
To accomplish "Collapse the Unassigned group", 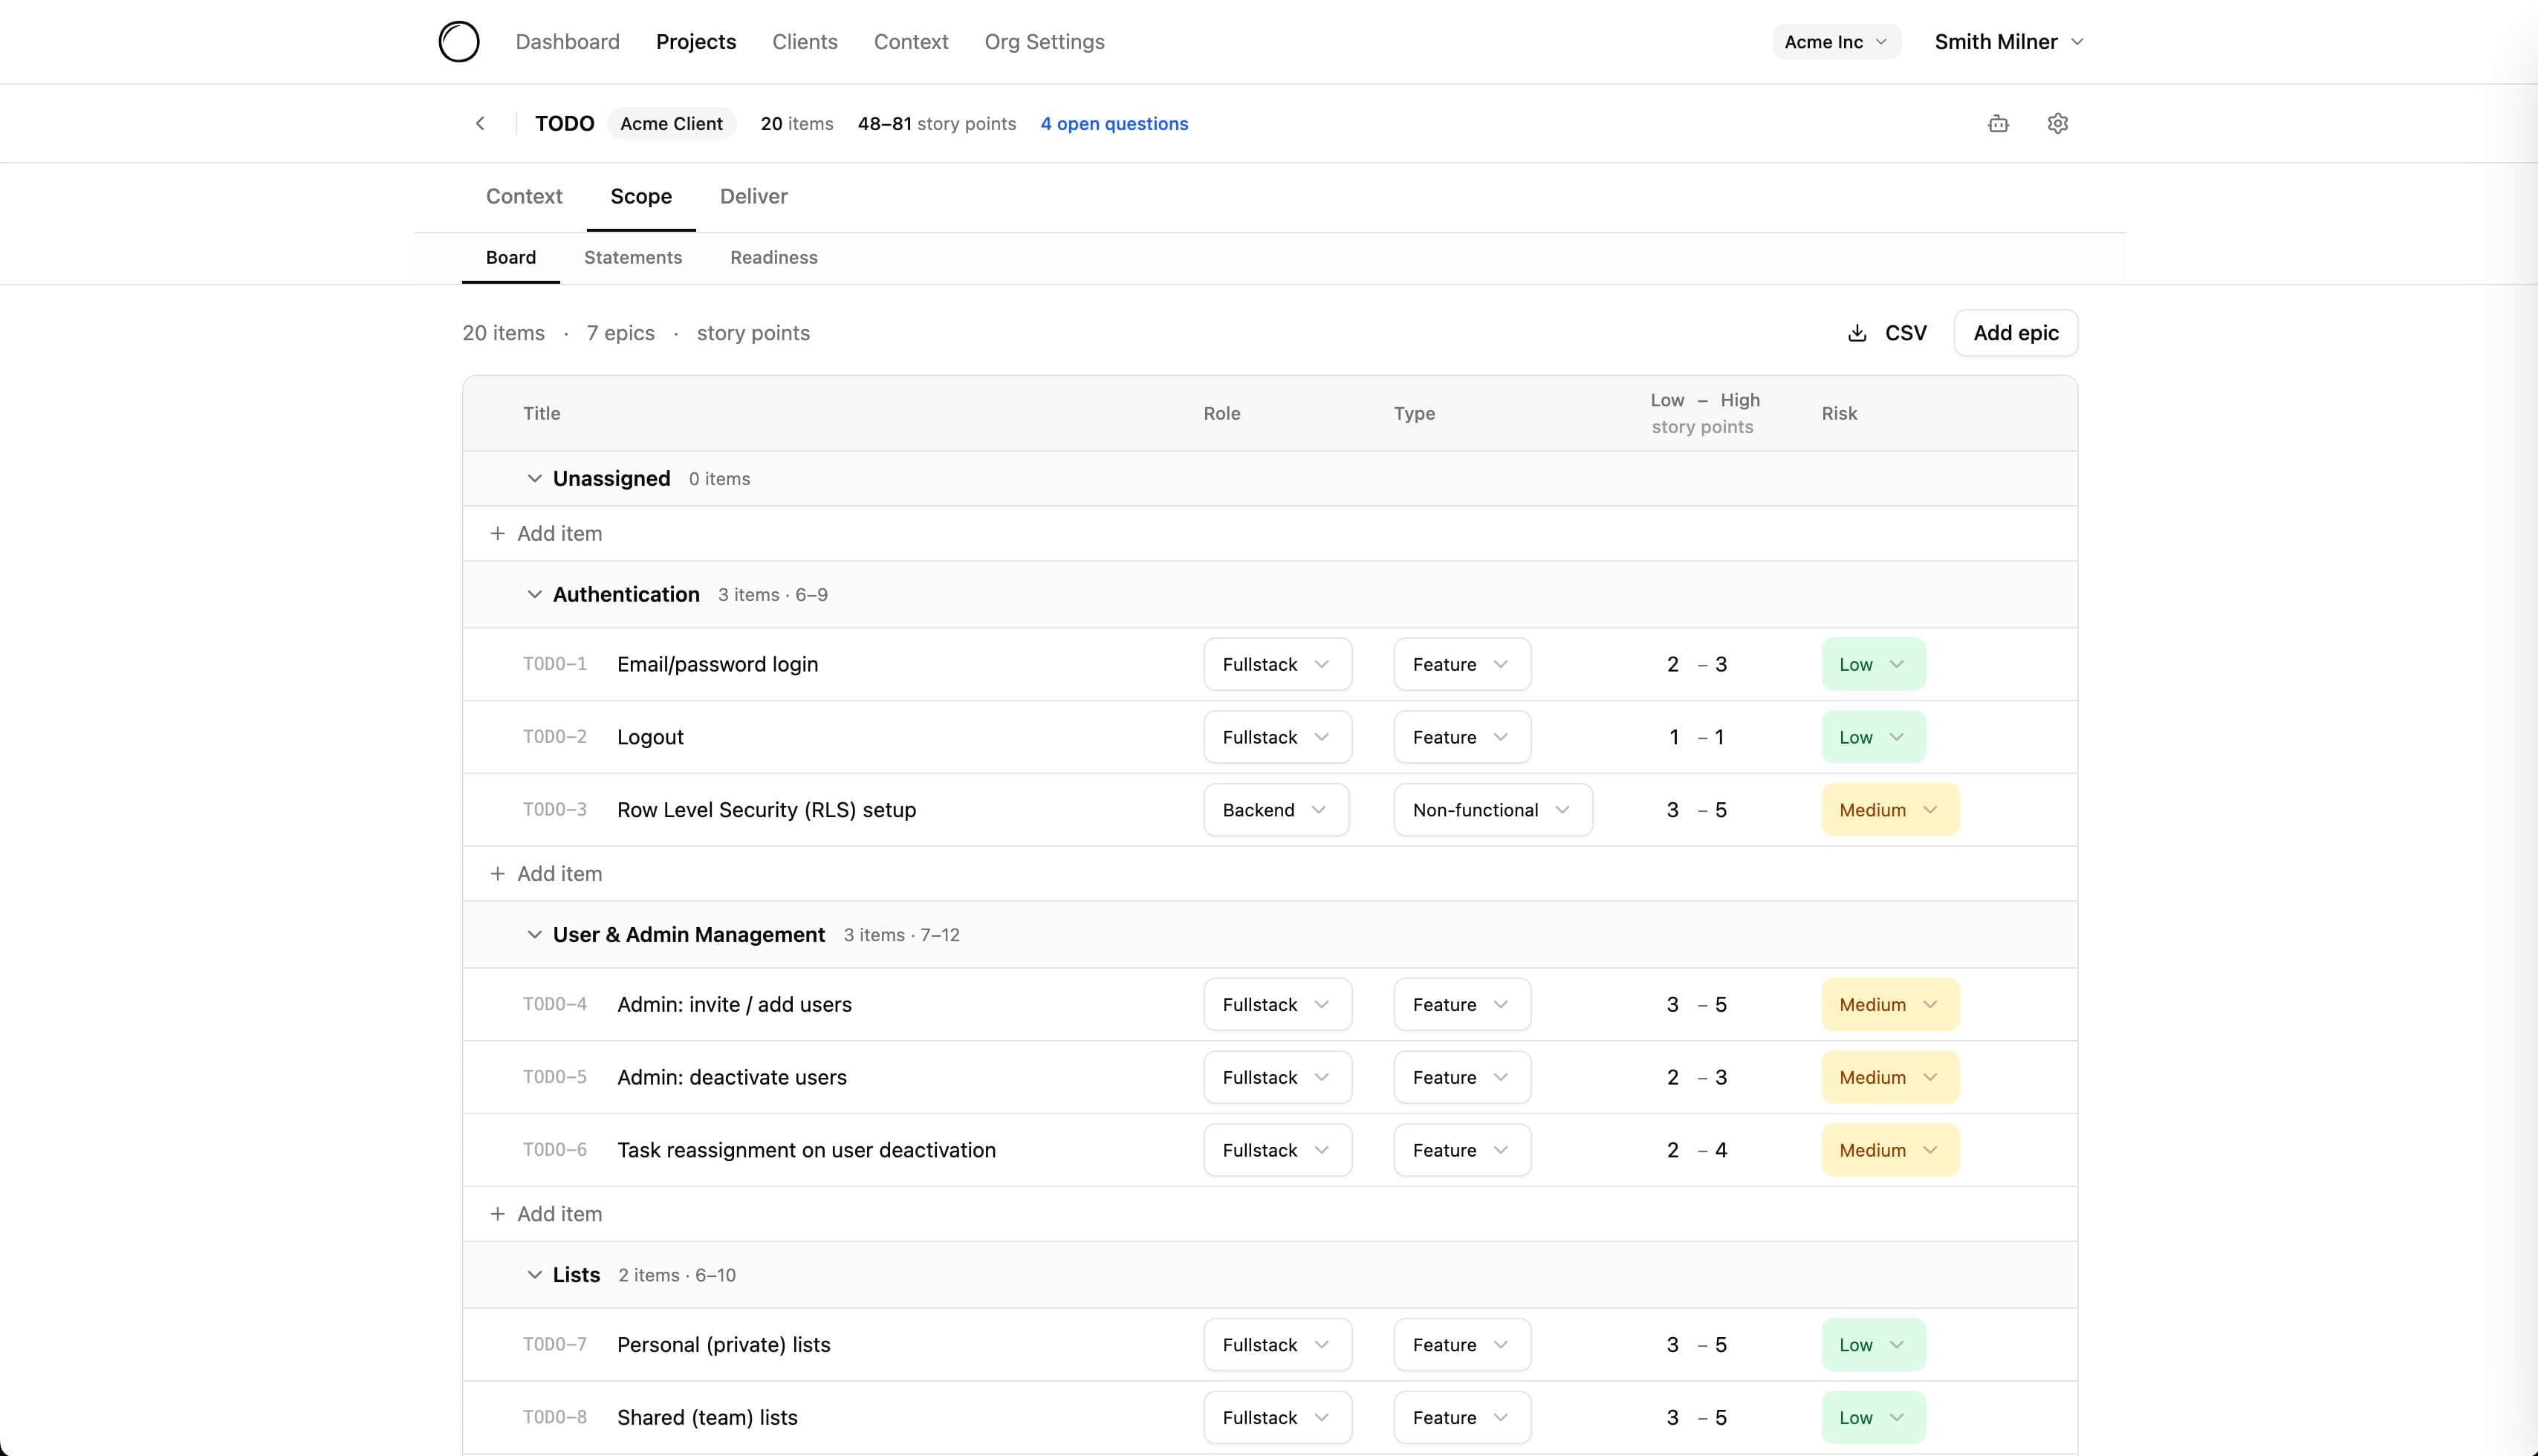I will 534,479.
